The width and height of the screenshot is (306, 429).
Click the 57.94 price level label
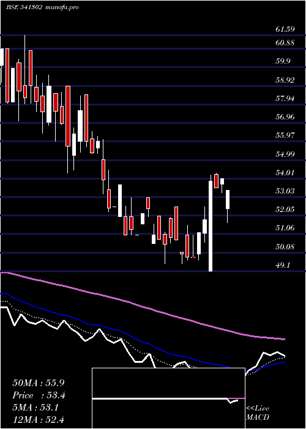[285, 98]
